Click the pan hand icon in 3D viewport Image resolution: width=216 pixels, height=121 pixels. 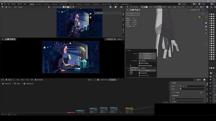pos(206,26)
